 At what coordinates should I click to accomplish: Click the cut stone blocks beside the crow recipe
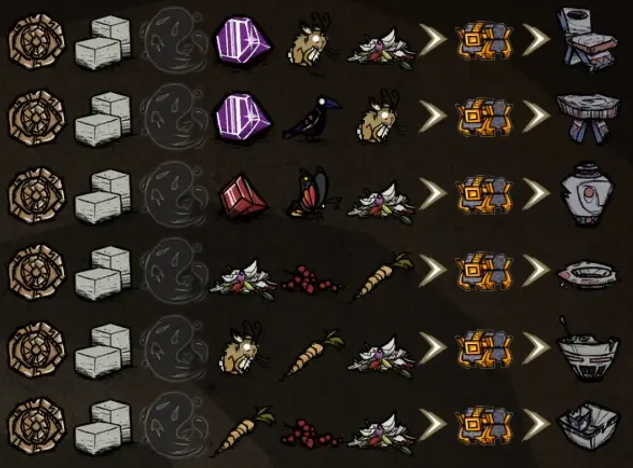coord(103,119)
